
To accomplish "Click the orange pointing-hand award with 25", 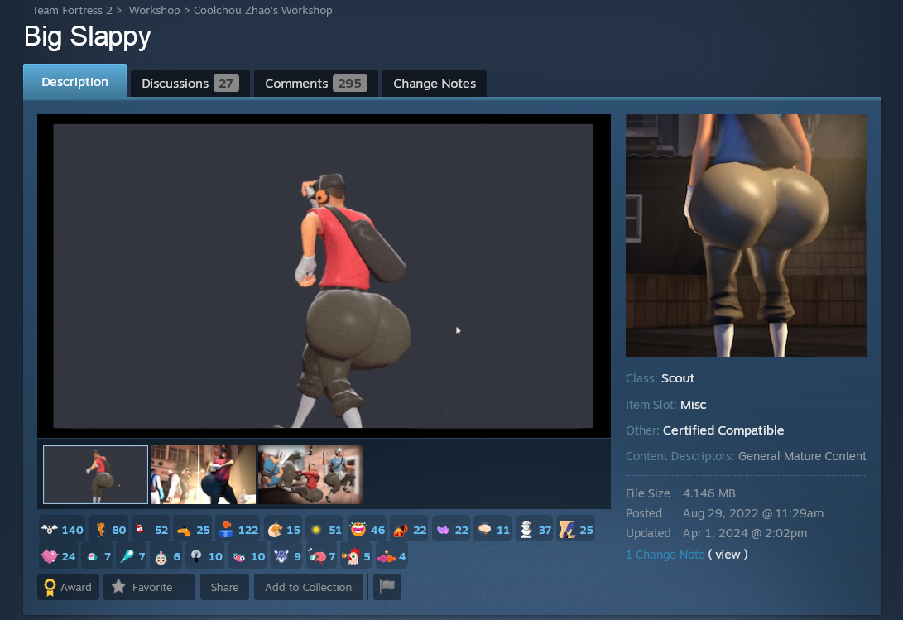I will [x=192, y=530].
